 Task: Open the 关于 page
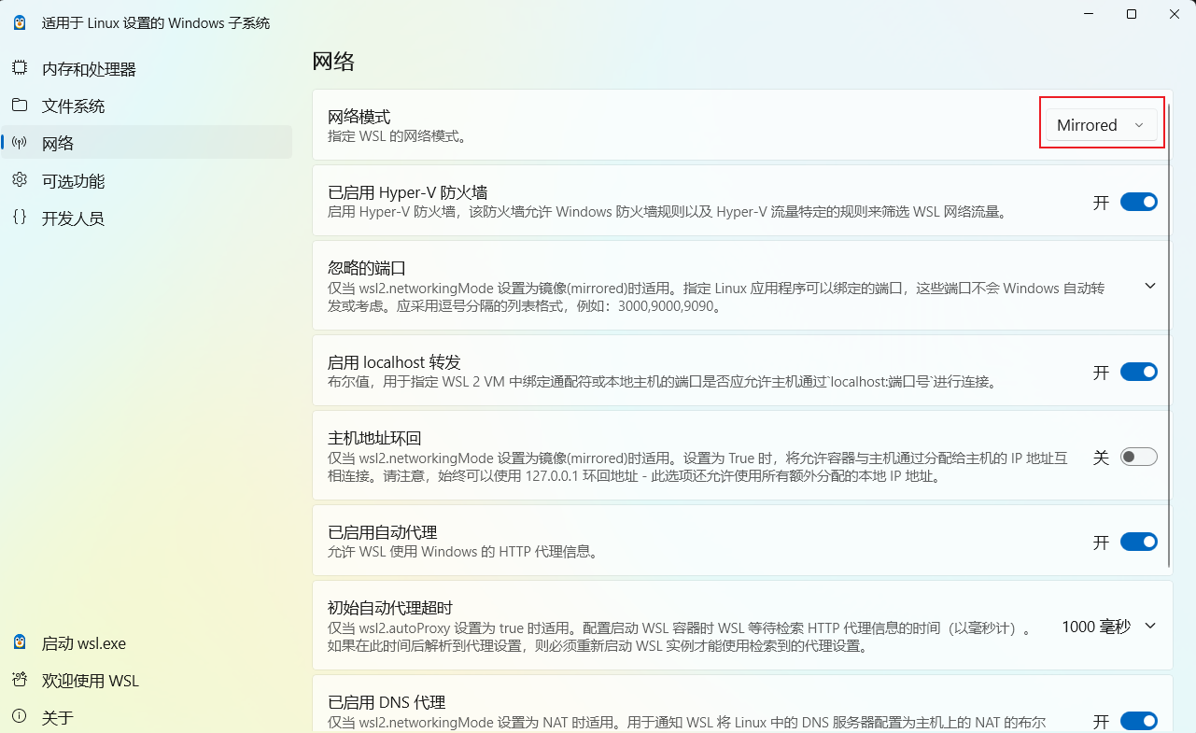[147, 717]
